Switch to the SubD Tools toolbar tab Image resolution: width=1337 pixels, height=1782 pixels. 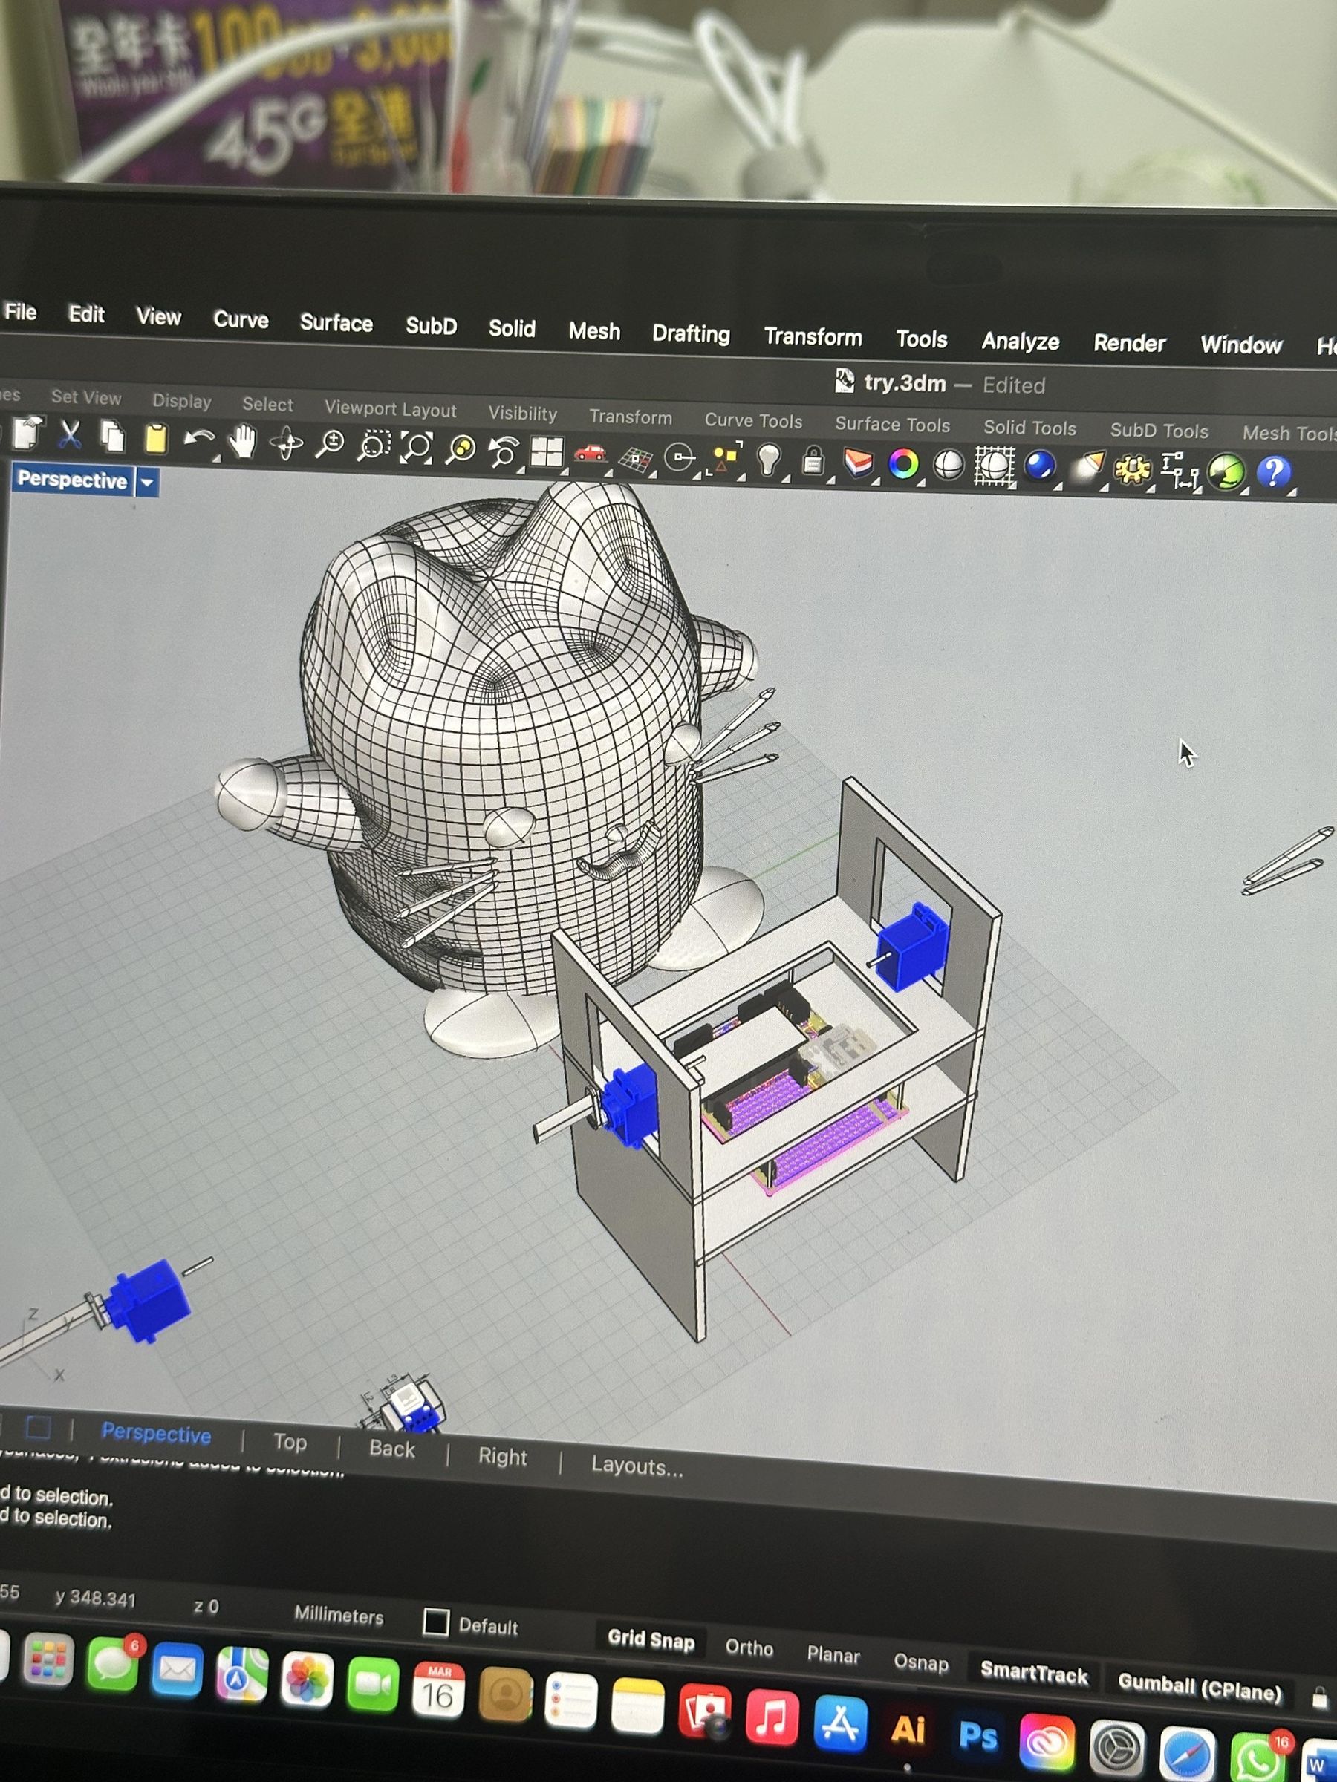[x=1159, y=431]
